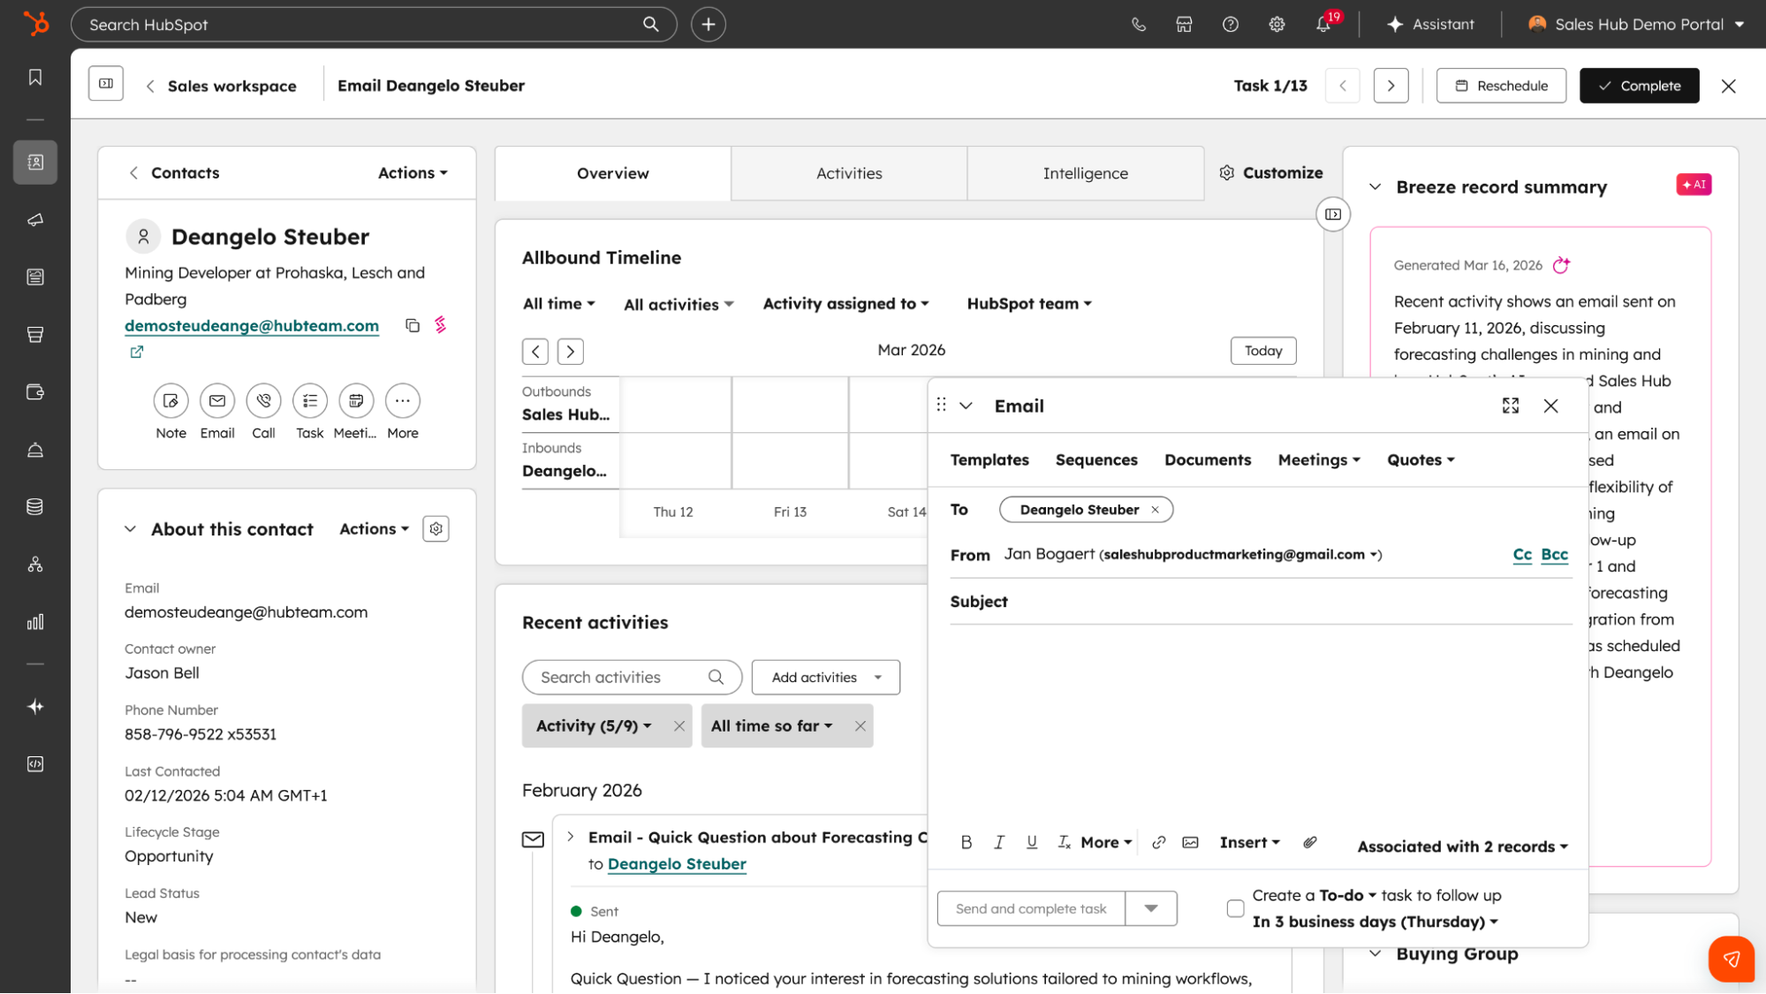Jump to Today on the timeline

coord(1263,351)
